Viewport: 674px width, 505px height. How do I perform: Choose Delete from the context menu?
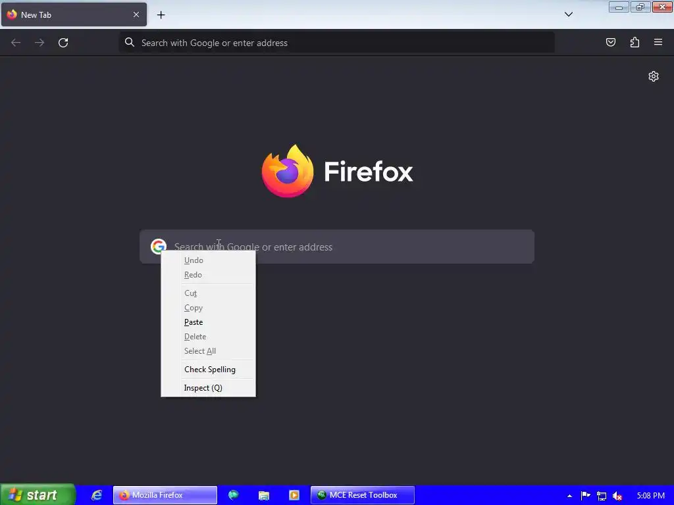pos(209,337)
